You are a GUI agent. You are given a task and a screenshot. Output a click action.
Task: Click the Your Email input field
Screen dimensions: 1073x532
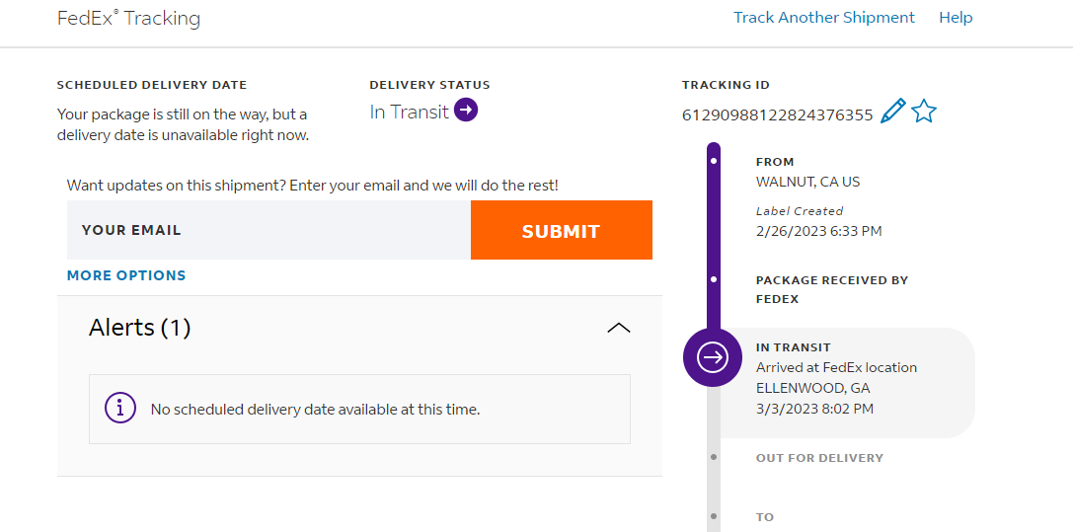(x=268, y=231)
